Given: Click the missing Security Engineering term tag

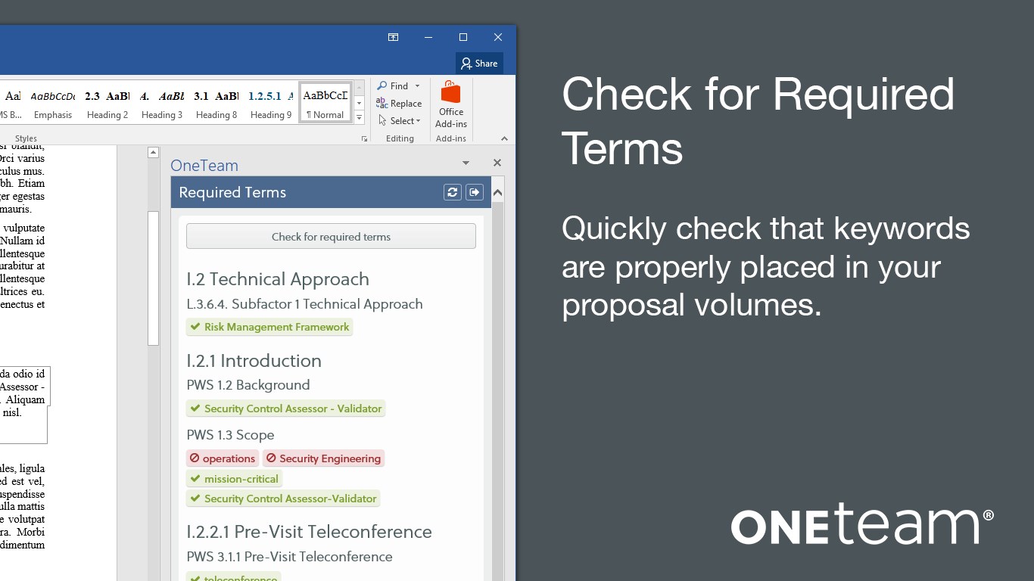Looking at the screenshot, I should (x=323, y=458).
